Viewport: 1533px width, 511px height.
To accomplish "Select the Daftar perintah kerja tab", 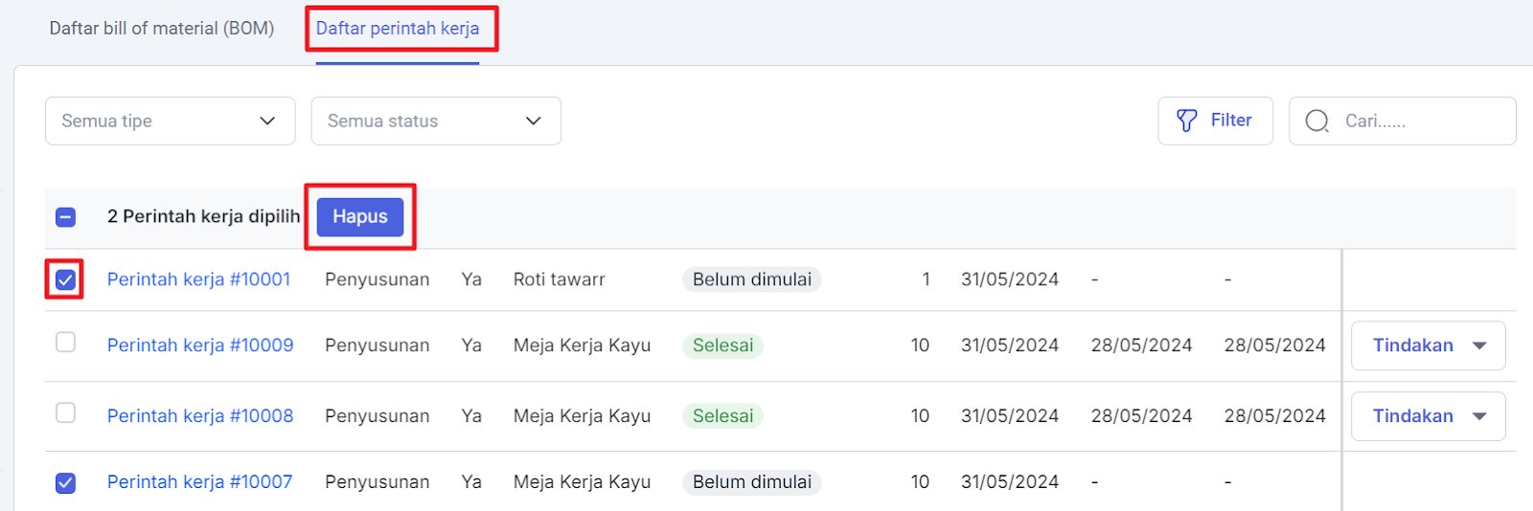I will 398,29.
